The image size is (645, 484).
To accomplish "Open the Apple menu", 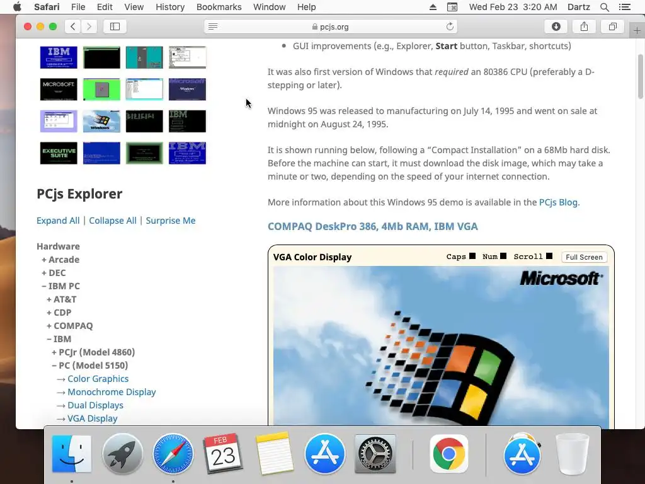I will (17, 7).
